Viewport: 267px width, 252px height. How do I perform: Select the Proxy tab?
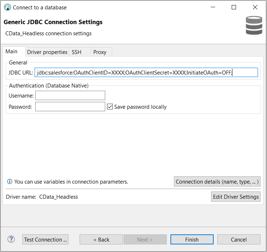100,52
